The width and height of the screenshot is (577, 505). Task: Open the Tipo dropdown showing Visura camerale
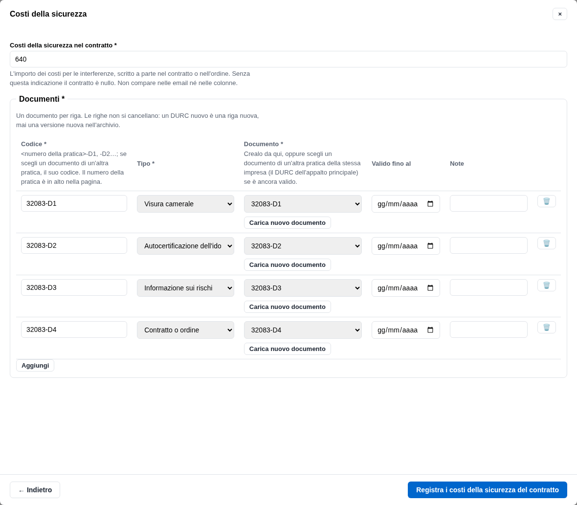point(185,204)
